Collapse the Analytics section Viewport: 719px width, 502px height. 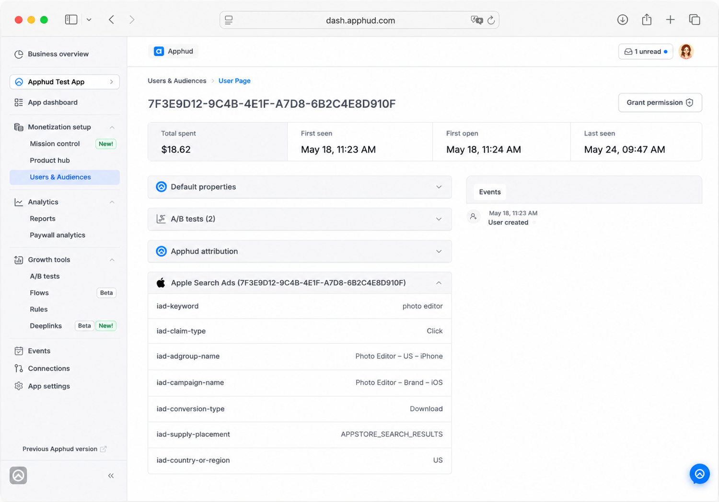[x=112, y=202]
